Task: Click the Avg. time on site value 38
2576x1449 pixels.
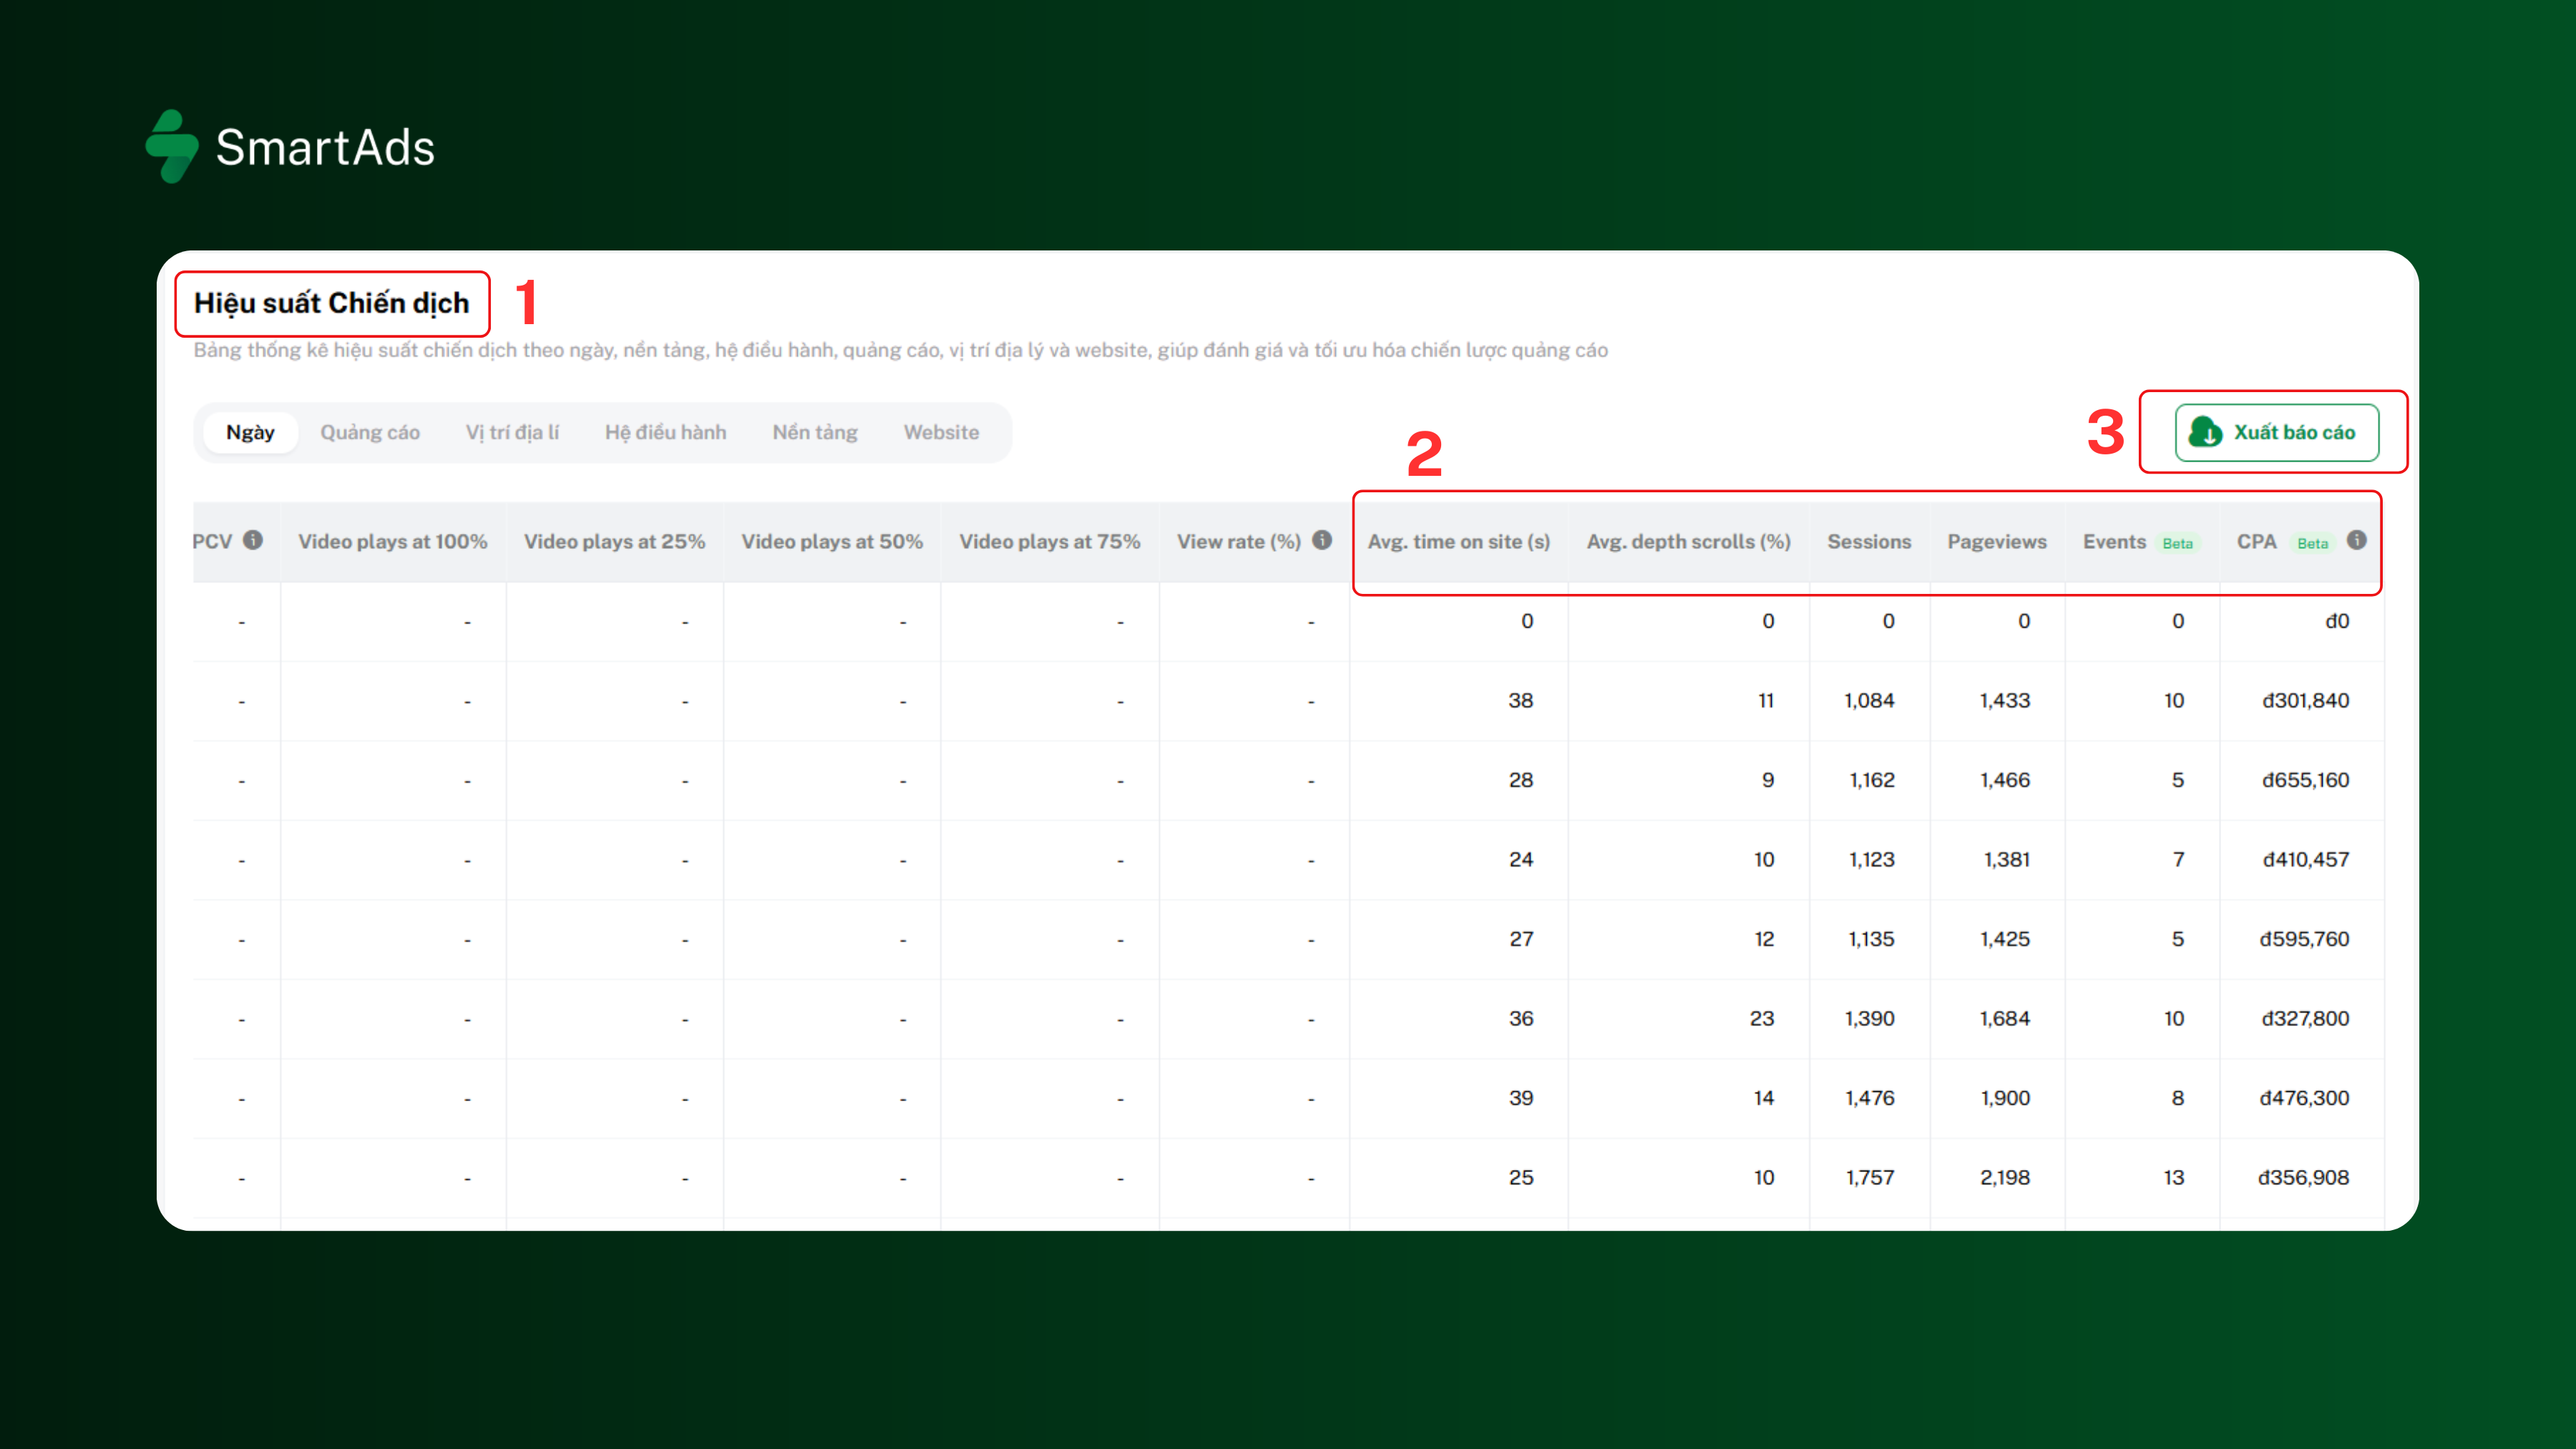Action: 1521,700
